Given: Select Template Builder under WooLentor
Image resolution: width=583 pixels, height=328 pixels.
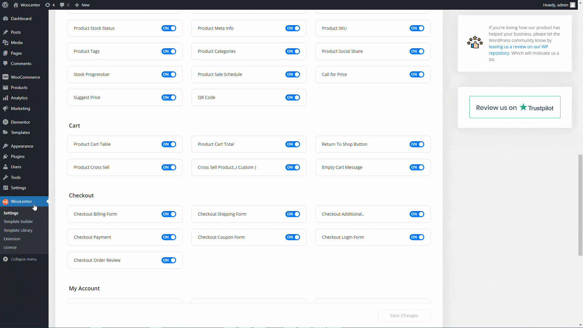Looking at the screenshot, I should [x=18, y=221].
